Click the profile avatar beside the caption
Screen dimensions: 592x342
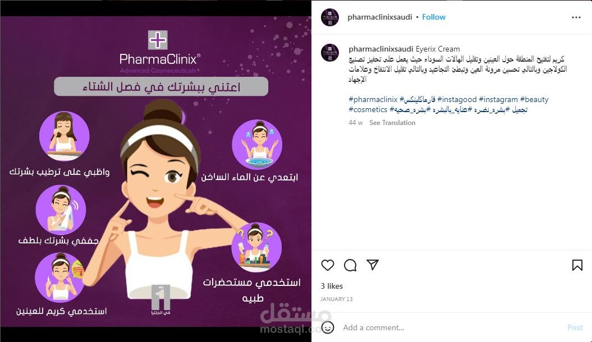(329, 52)
